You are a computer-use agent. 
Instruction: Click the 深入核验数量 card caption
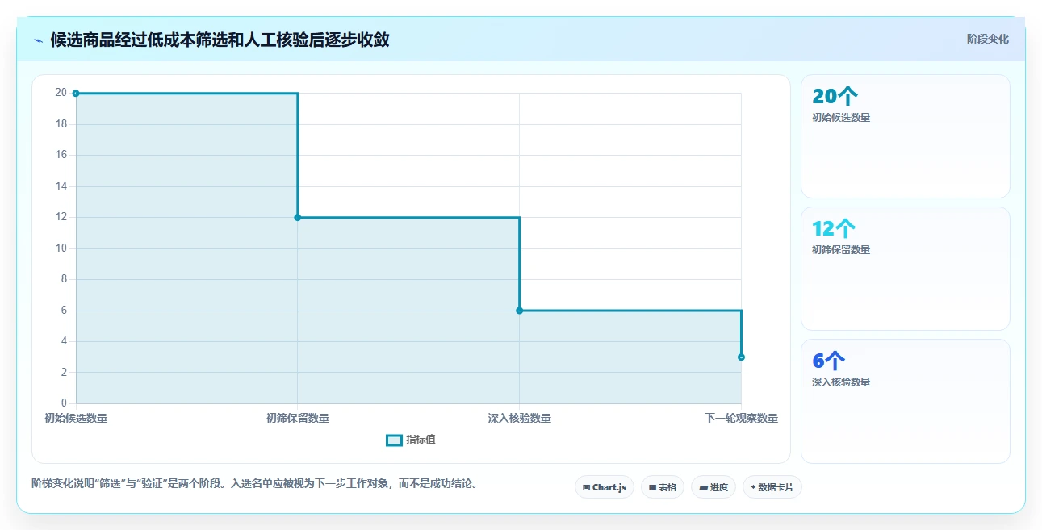coord(841,382)
